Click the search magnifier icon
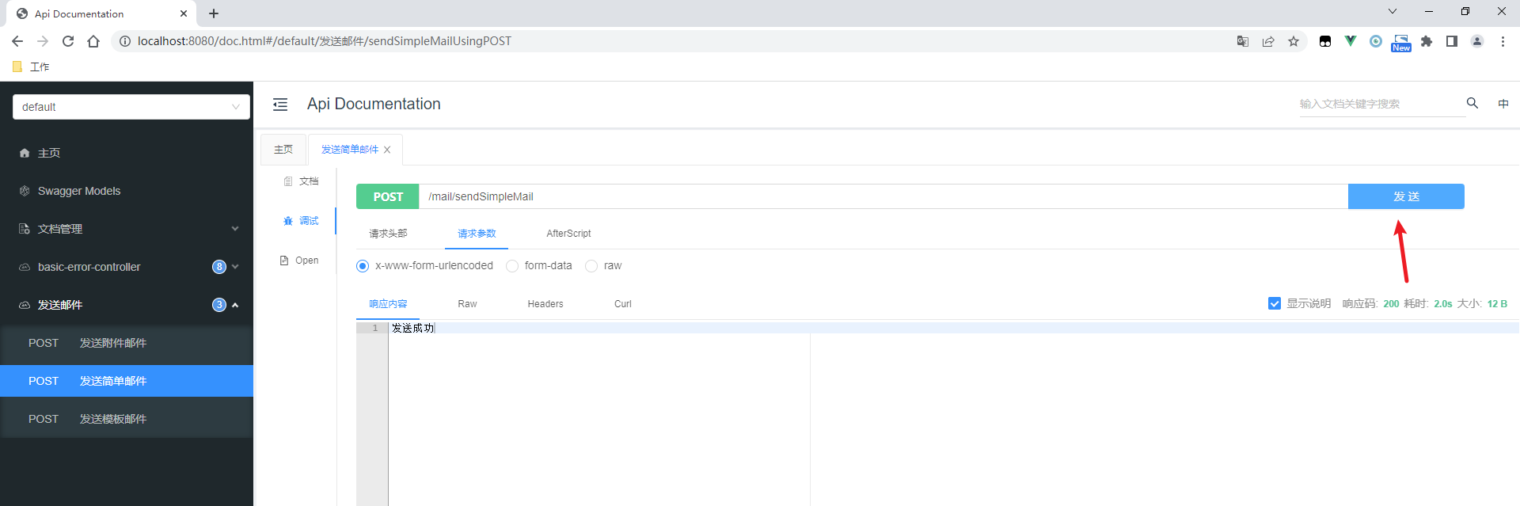The image size is (1520, 506). point(1472,103)
